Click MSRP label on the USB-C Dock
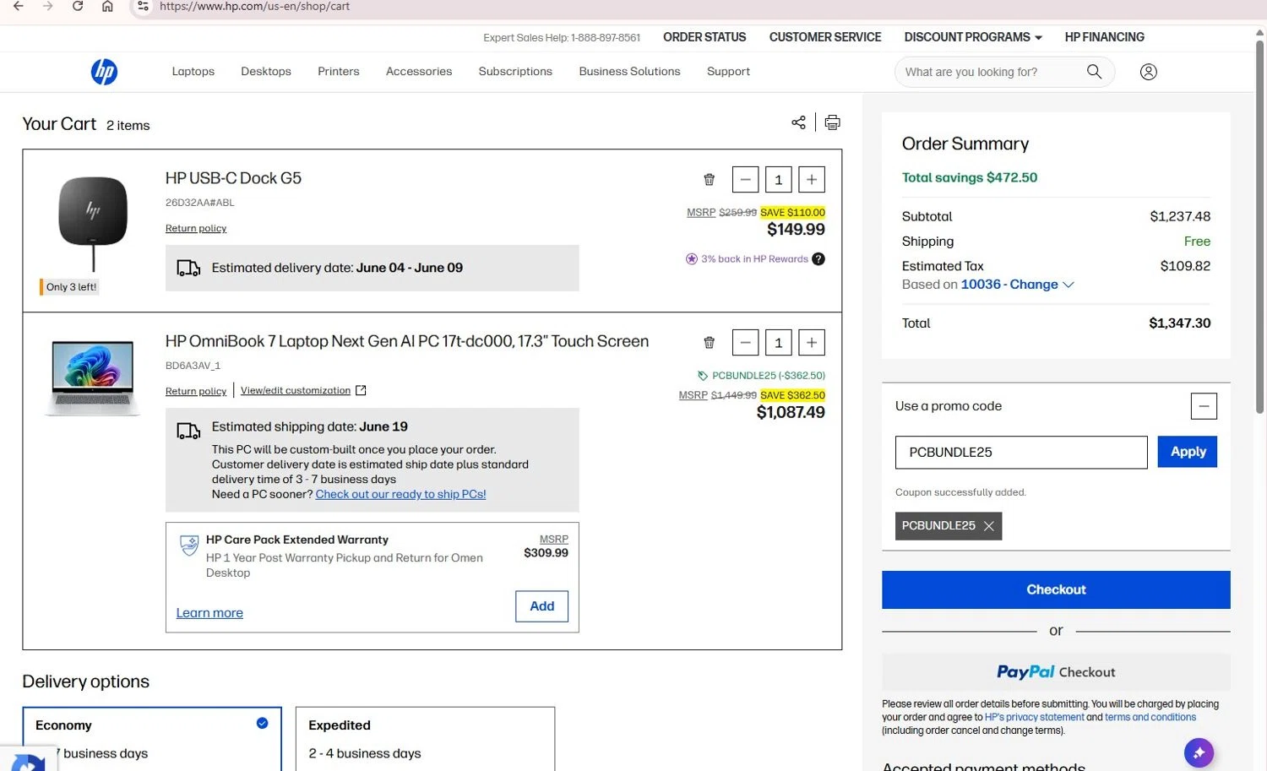 point(701,213)
